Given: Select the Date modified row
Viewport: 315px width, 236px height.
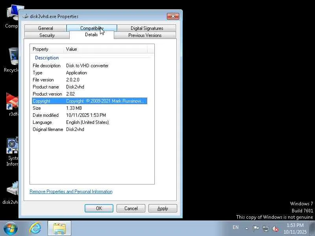Looking at the screenshot, I should [x=89, y=115].
